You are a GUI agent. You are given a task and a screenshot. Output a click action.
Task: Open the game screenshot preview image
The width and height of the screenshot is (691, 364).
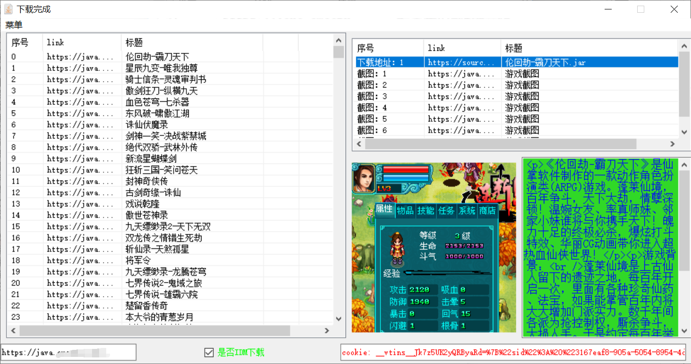tap(434, 248)
